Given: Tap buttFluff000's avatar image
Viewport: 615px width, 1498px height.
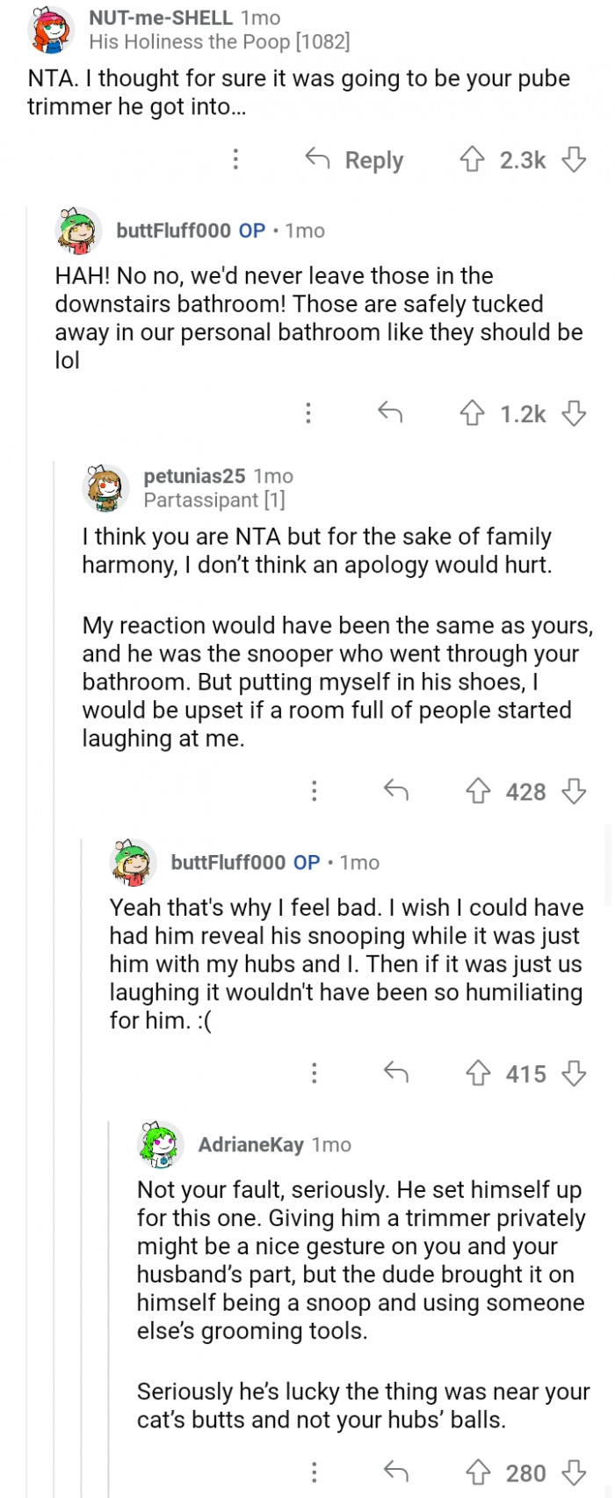Looking at the screenshot, I should (x=79, y=231).
